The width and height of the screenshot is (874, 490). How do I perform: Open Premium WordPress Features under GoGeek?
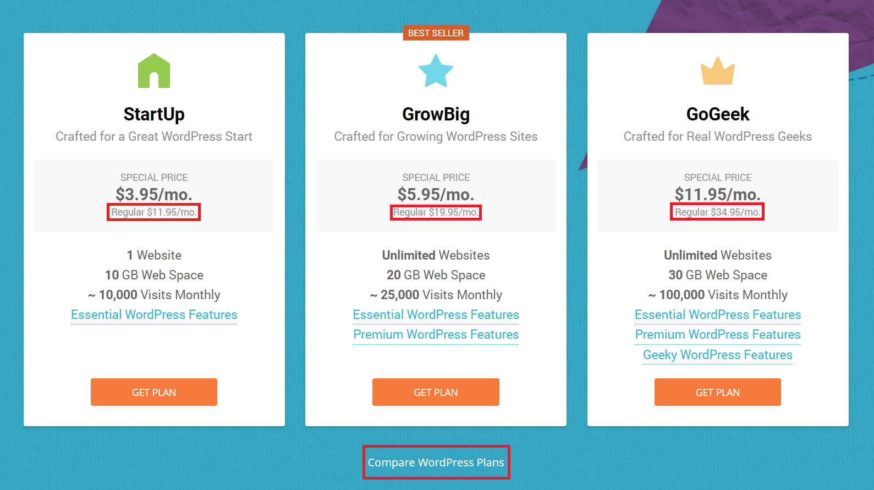[x=718, y=334]
